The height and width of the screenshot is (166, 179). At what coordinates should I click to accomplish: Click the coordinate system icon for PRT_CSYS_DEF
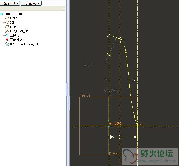tap(7, 31)
